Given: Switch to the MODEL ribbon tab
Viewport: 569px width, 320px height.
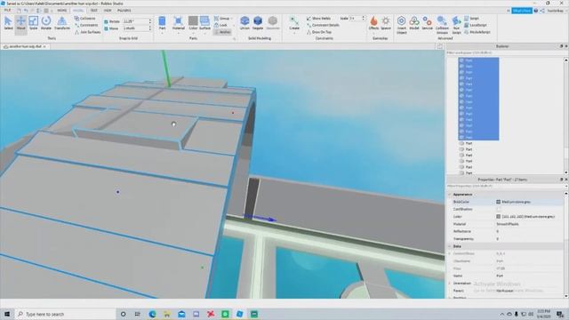Looking at the screenshot, I should [x=78, y=11].
